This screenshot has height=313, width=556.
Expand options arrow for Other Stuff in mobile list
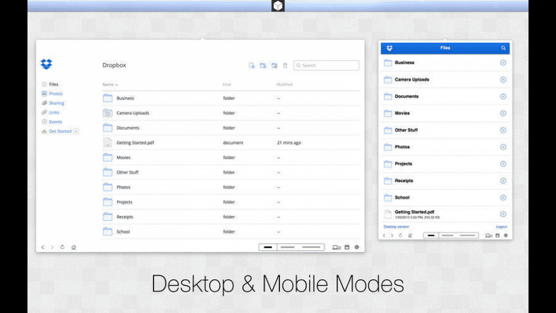pos(503,130)
